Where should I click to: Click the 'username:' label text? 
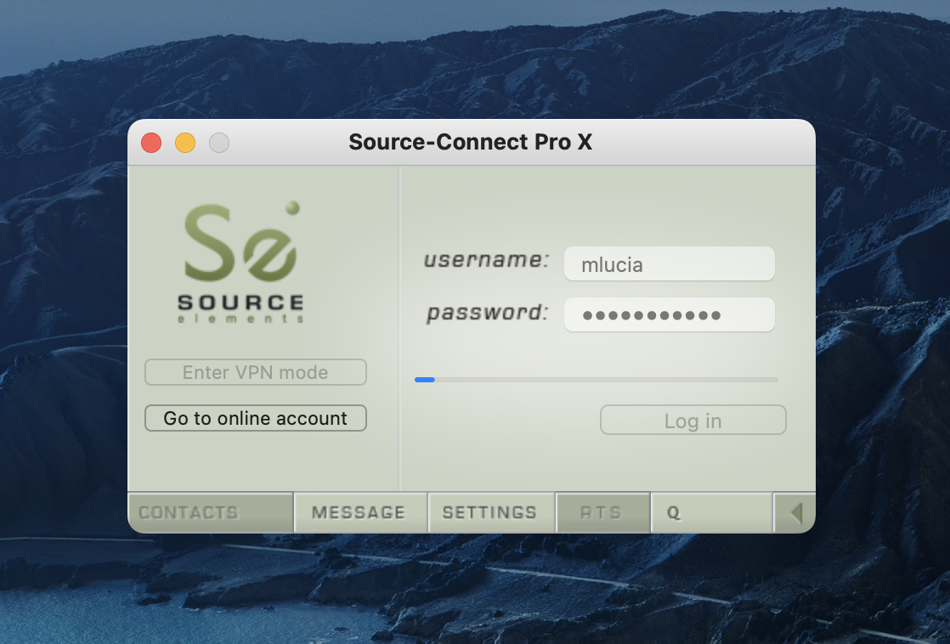click(x=487, y=260)
